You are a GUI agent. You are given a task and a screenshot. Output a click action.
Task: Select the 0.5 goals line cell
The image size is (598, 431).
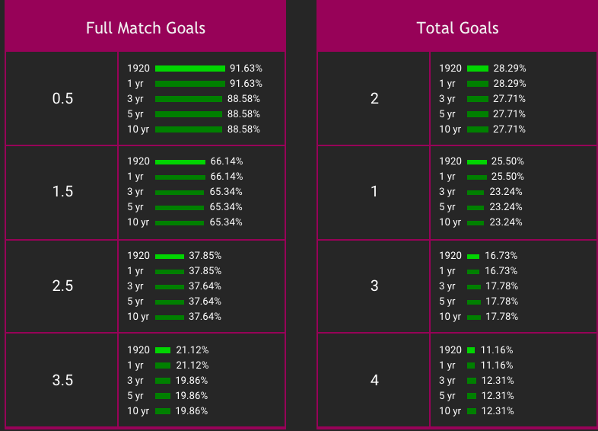62,98
